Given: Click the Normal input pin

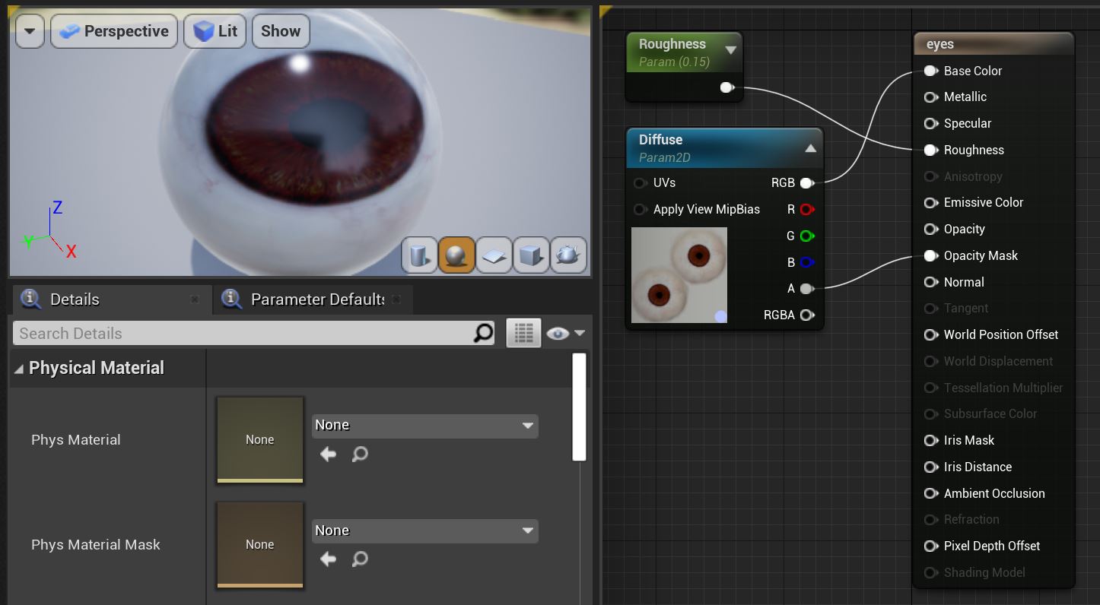Looking at the screenshot, I should click(x=931, y=282).
